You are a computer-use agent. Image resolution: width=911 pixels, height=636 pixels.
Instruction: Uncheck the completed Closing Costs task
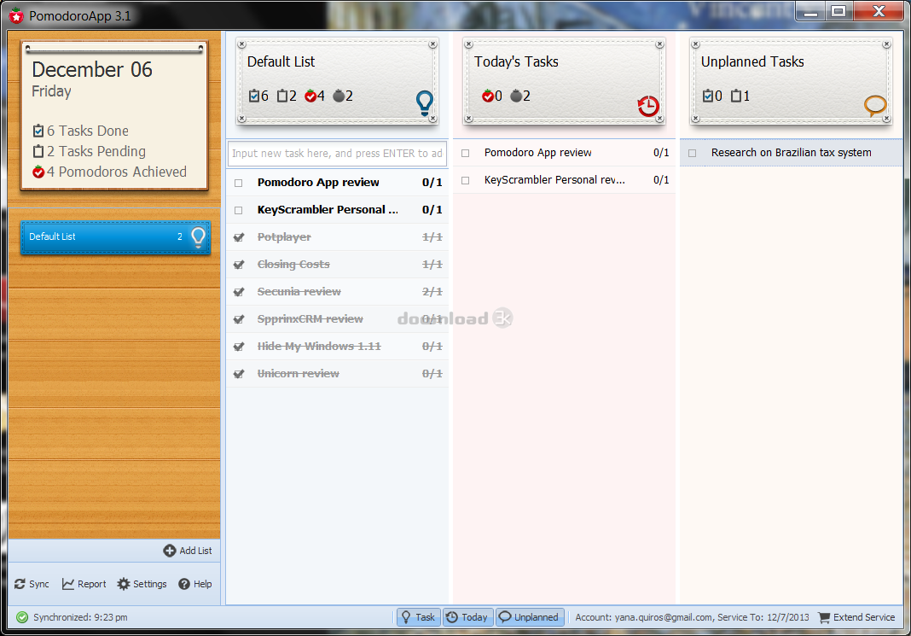(x=239, y=265)
